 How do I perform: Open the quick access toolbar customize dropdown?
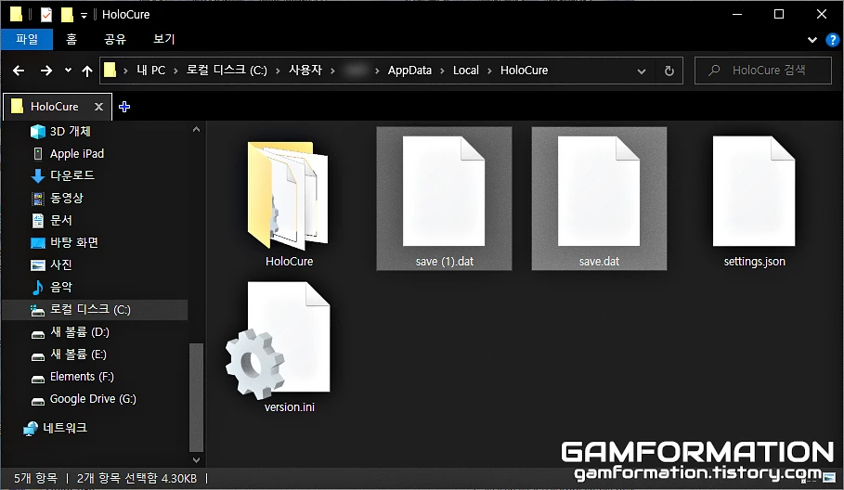click(x=84, y=16)
